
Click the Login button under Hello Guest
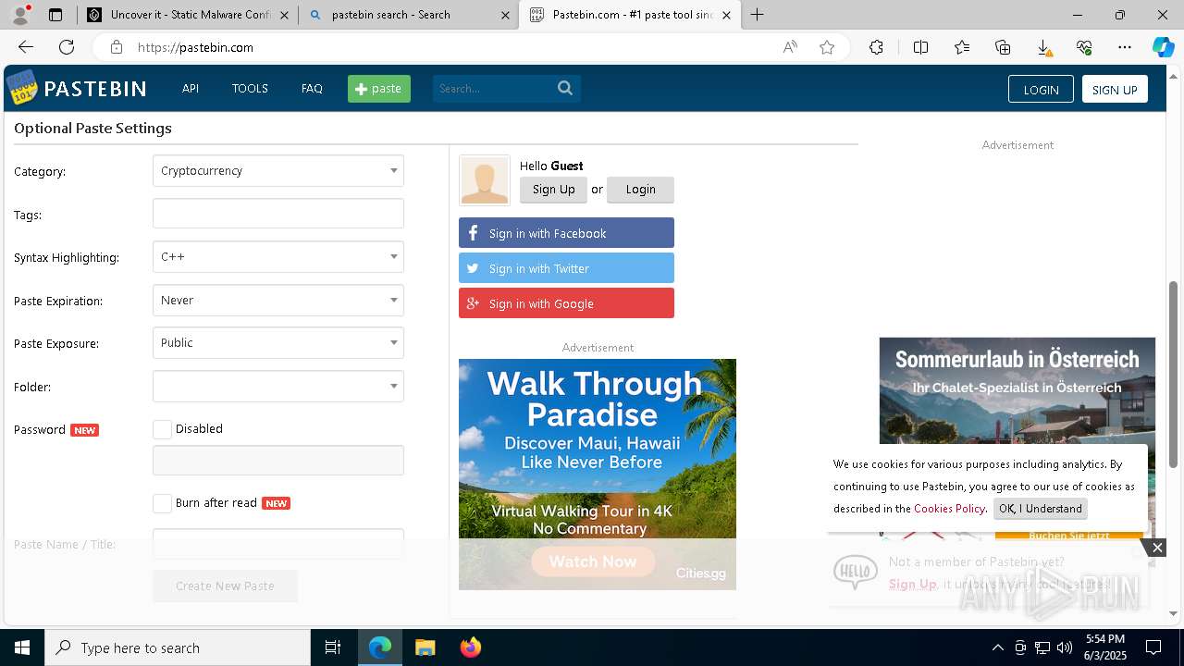(x=640, y=190)
